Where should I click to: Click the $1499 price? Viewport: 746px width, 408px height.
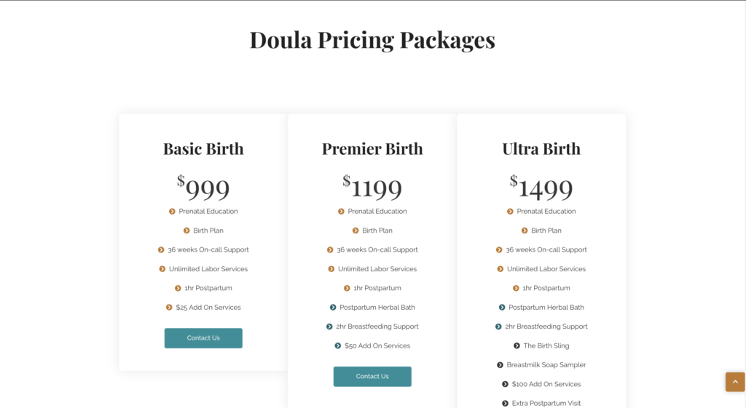click(x=541, y=188)
